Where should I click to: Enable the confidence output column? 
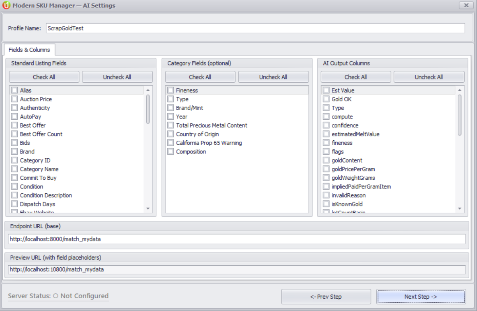326,125
